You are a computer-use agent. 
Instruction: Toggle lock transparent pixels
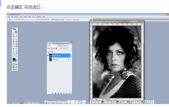51,48
